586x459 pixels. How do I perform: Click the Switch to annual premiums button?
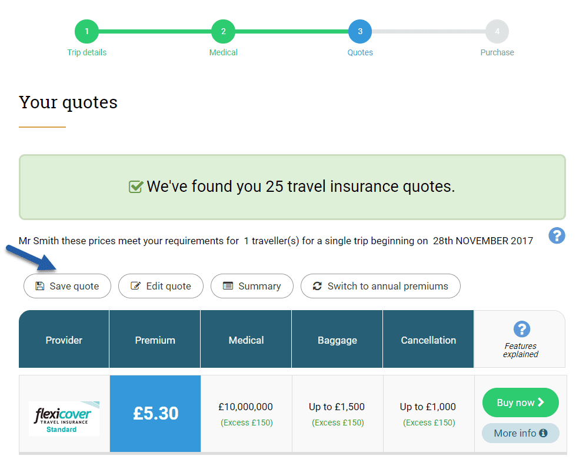point(381,286)
